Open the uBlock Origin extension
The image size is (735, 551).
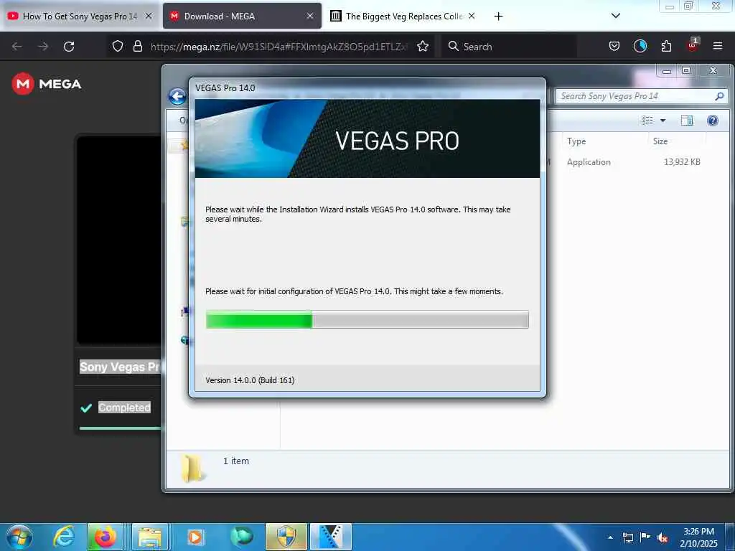(x=693, y=45)
